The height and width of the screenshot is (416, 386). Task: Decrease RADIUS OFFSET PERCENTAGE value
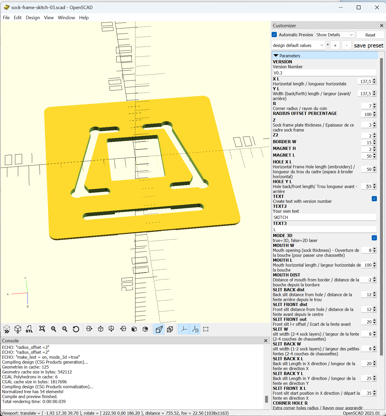[x=374, y=116]
